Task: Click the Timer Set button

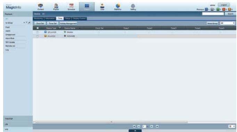Action: (52, 23)
